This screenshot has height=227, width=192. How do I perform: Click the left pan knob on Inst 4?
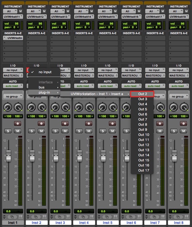79,107
